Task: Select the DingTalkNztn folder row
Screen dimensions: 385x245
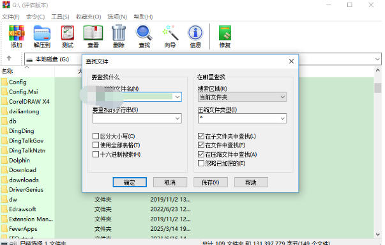Action: click(27, 150)
